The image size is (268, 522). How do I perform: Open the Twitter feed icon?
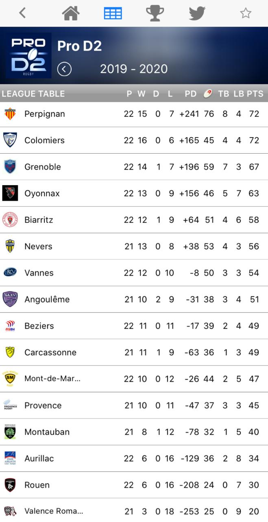(197, 13)
